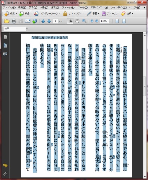Click the scrollbar down arrow
This screenshot has height=180, width=148.
[144, 177]
